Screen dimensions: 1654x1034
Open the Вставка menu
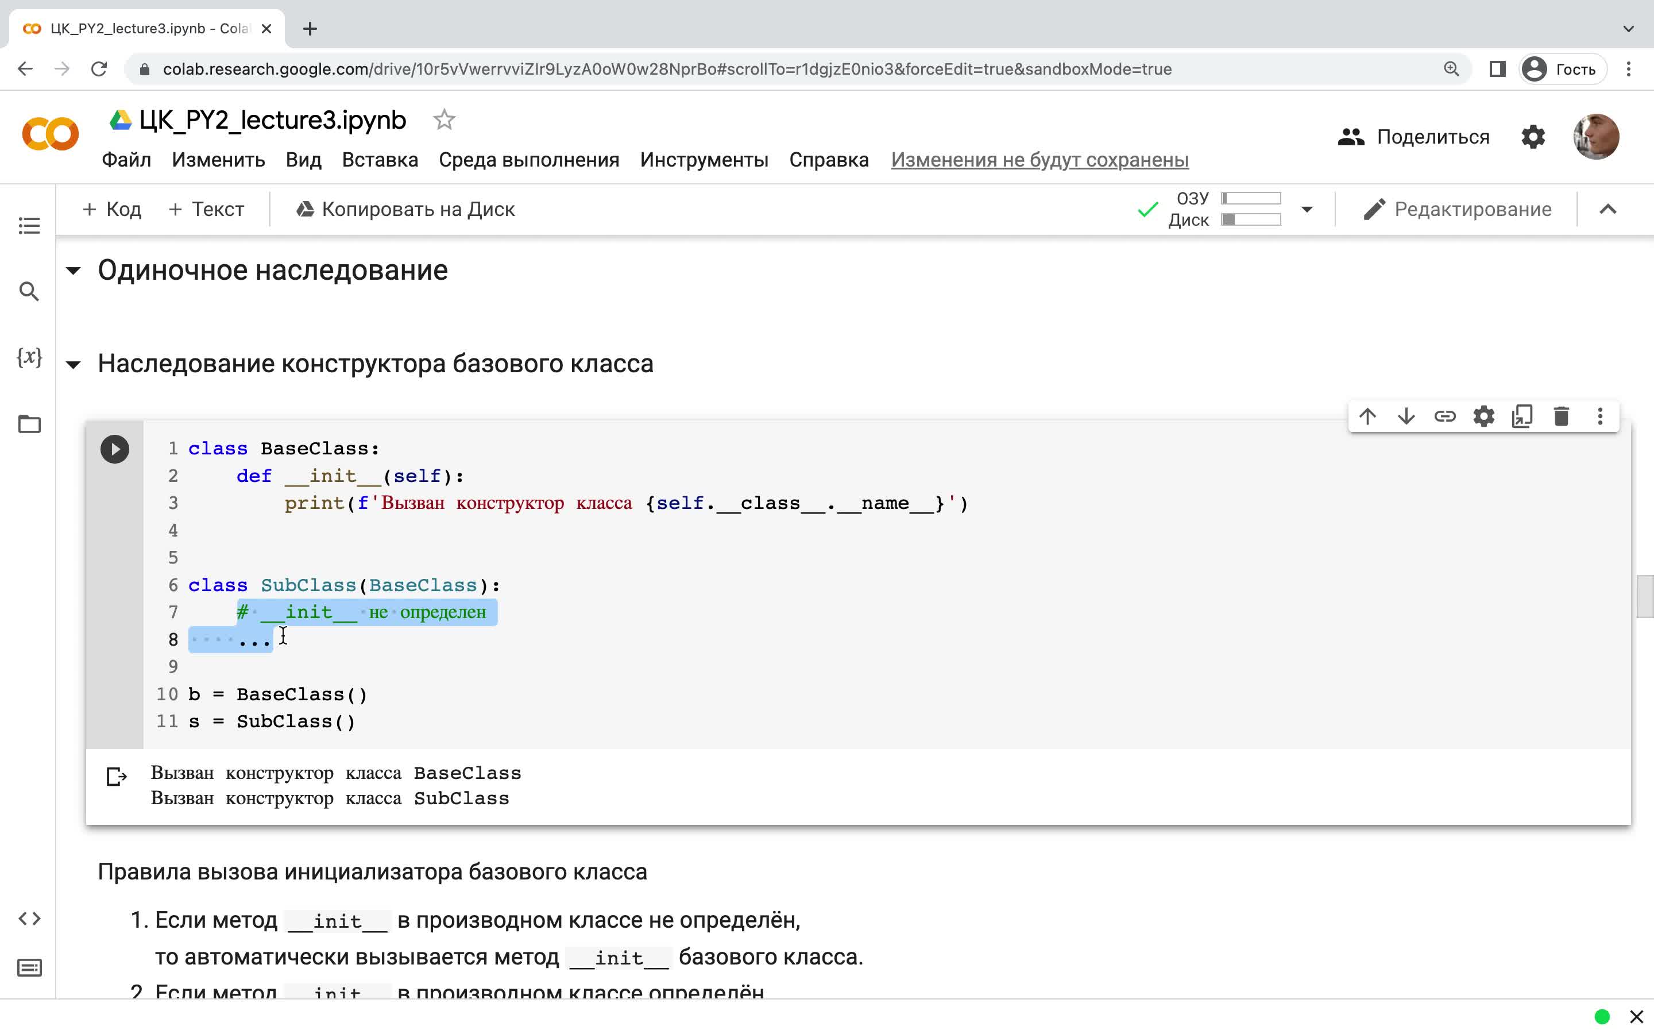[380, 160]
